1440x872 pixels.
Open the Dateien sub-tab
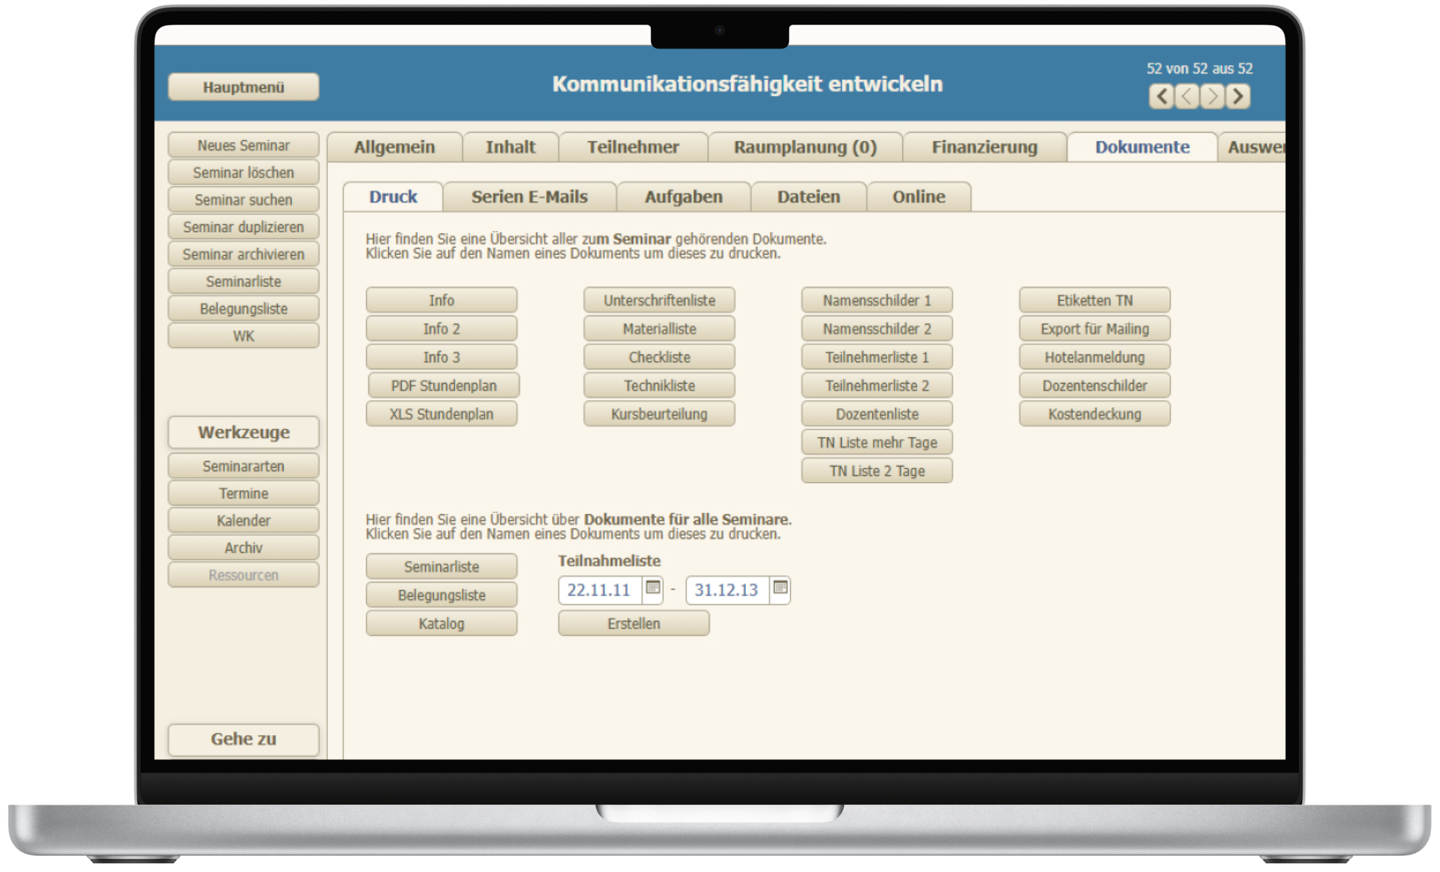point(808,197)
